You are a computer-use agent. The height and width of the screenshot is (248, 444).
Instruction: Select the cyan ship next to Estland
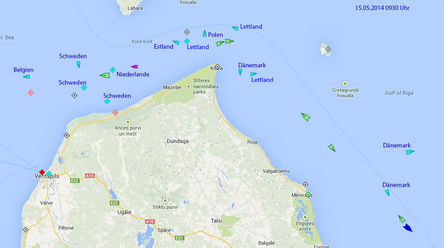coord(176,43)
